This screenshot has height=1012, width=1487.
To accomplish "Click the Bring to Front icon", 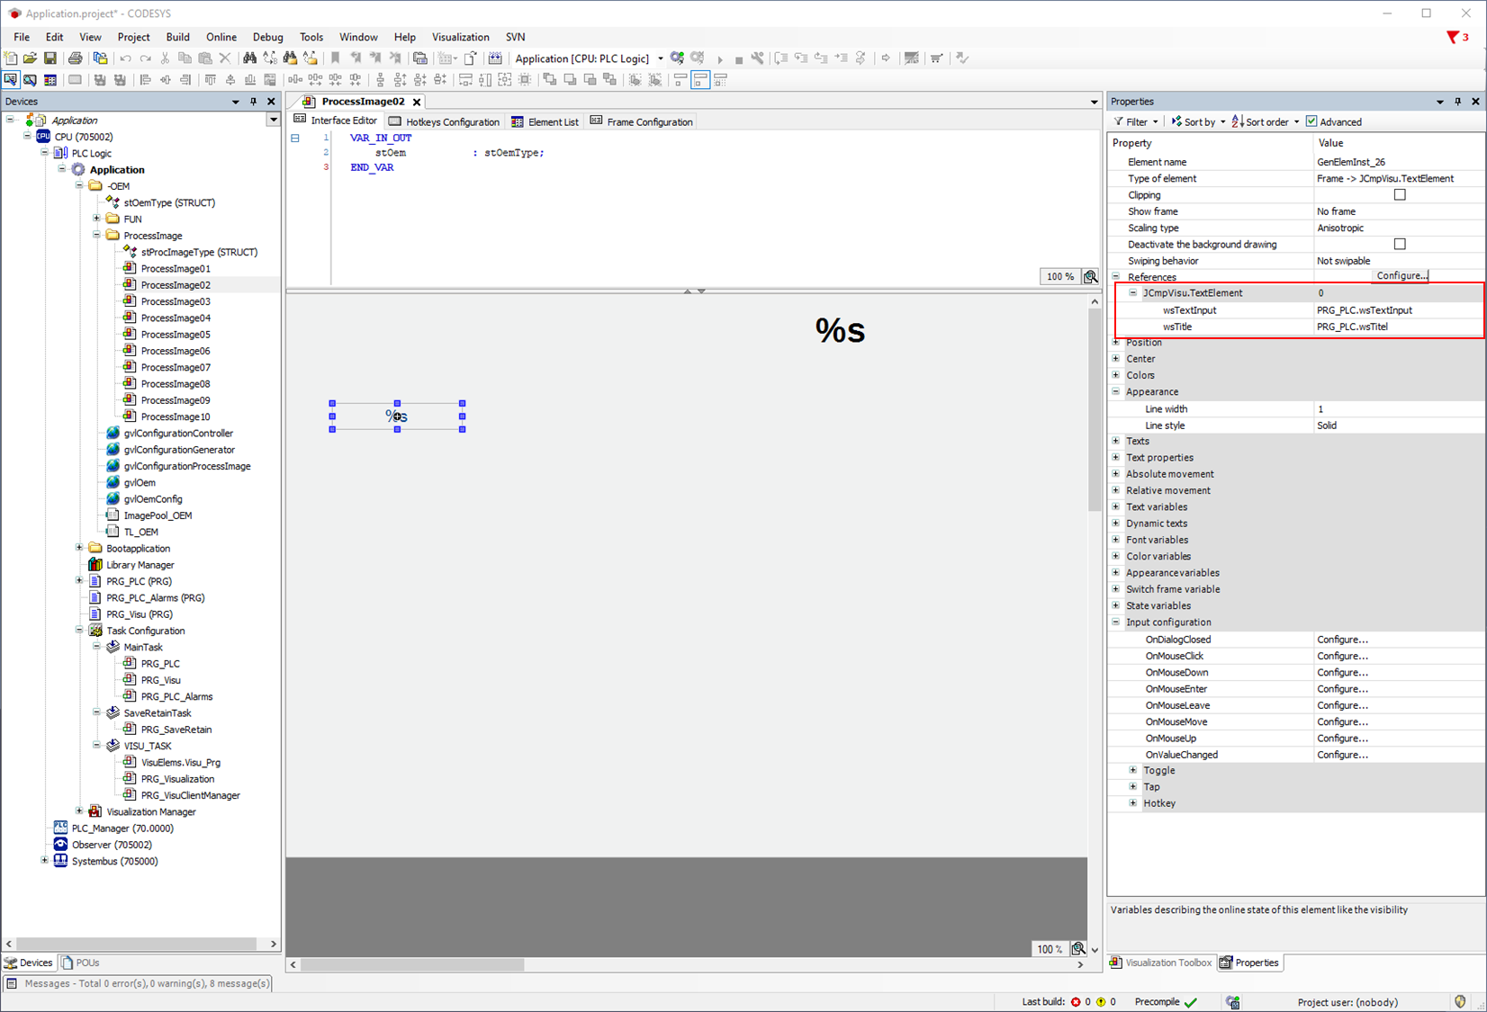I will 549,80.
